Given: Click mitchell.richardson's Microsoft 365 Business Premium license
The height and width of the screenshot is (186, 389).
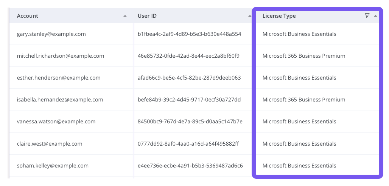Looking at the screenshot, I should (304, 56).
